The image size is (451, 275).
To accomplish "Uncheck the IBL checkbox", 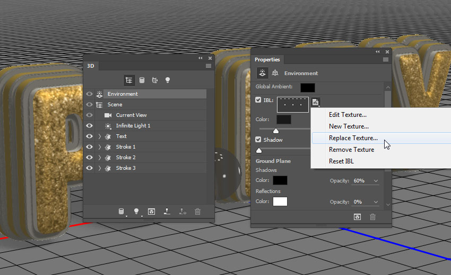I will 258,100.
